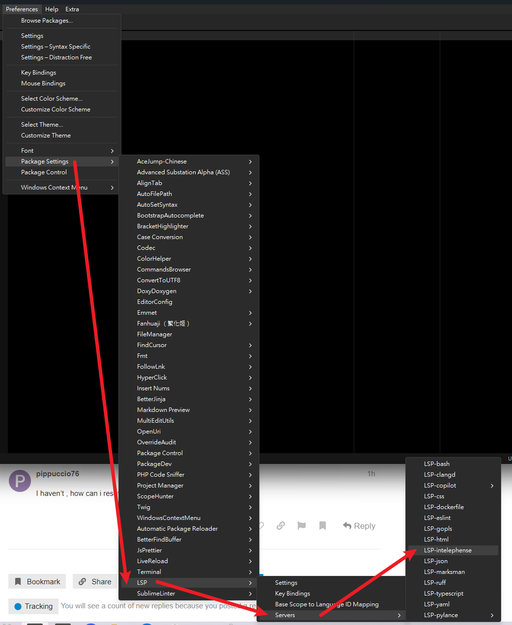Click the Extra menu in the menu bar

[72, 9]
